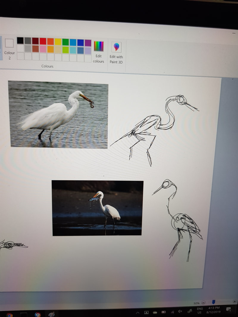Open the ENG US language indicator
The image size is (238, 317).
click(200, 310)
